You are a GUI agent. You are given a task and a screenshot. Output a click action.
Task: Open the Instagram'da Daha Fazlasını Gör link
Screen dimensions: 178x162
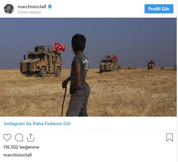point(37,123)
